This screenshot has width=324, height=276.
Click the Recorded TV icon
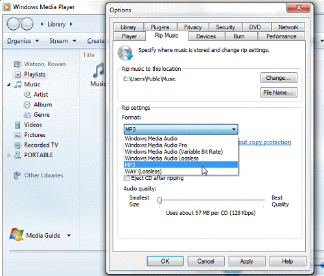pos(17,145)
